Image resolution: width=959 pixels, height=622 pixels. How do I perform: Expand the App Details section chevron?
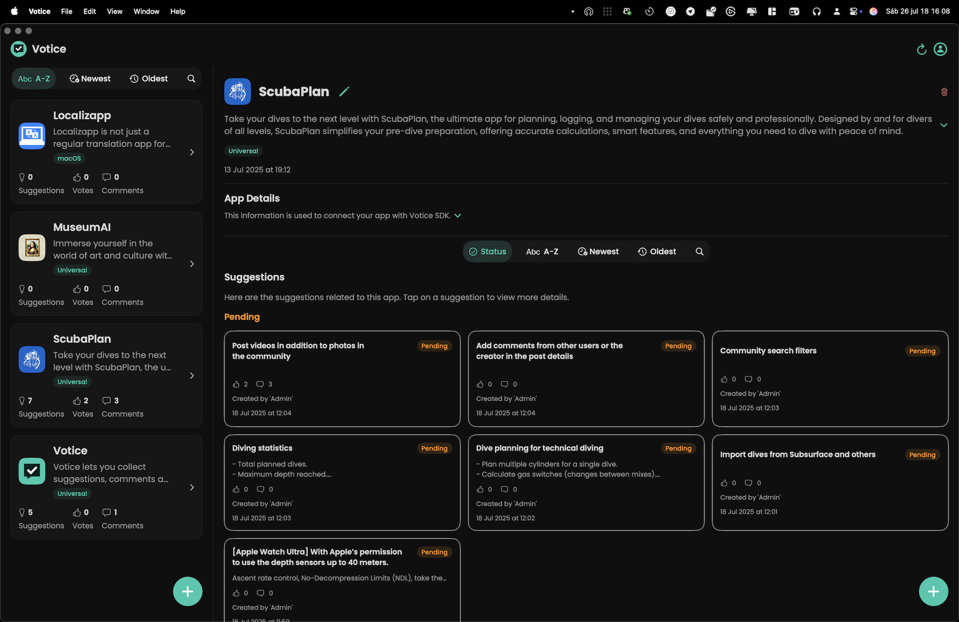tap(458, 215)
